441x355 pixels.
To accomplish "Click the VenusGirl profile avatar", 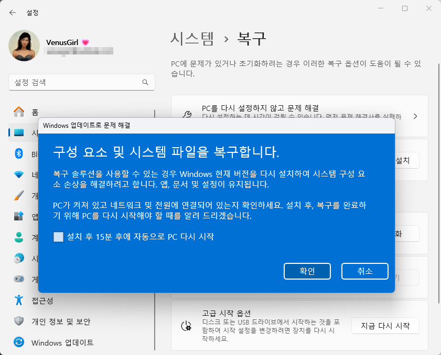I will [x=24, y=46].
